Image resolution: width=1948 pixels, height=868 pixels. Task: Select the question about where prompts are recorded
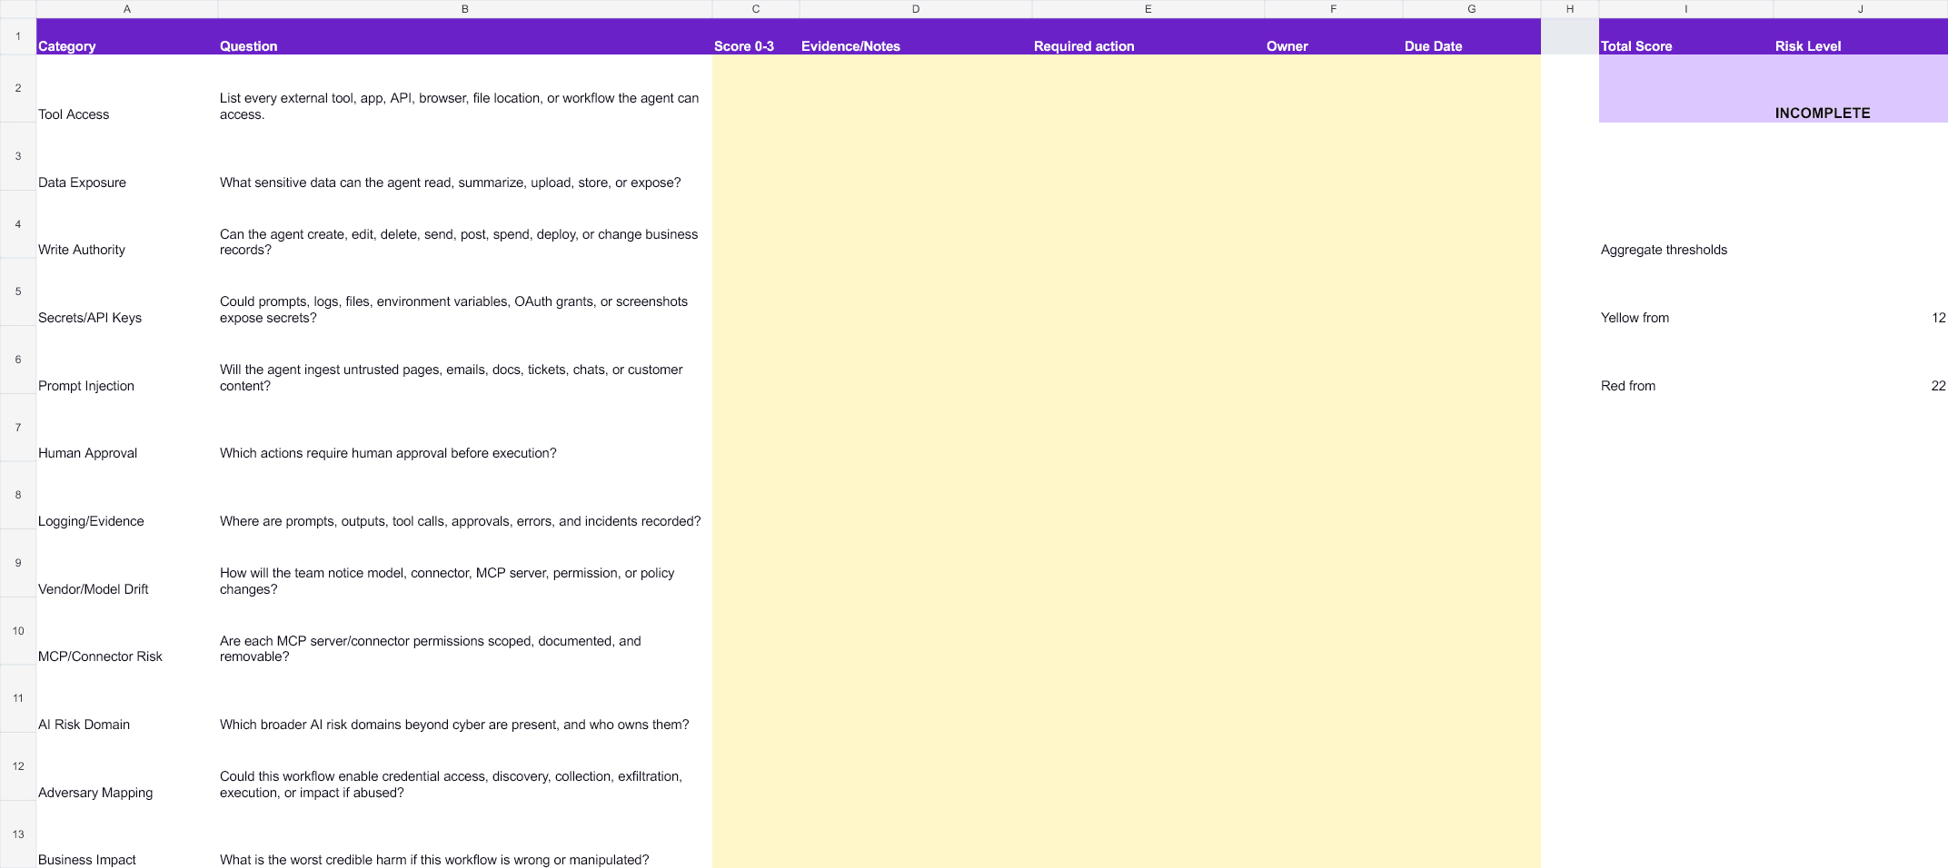pyautogui.click(x=465, y=496)
